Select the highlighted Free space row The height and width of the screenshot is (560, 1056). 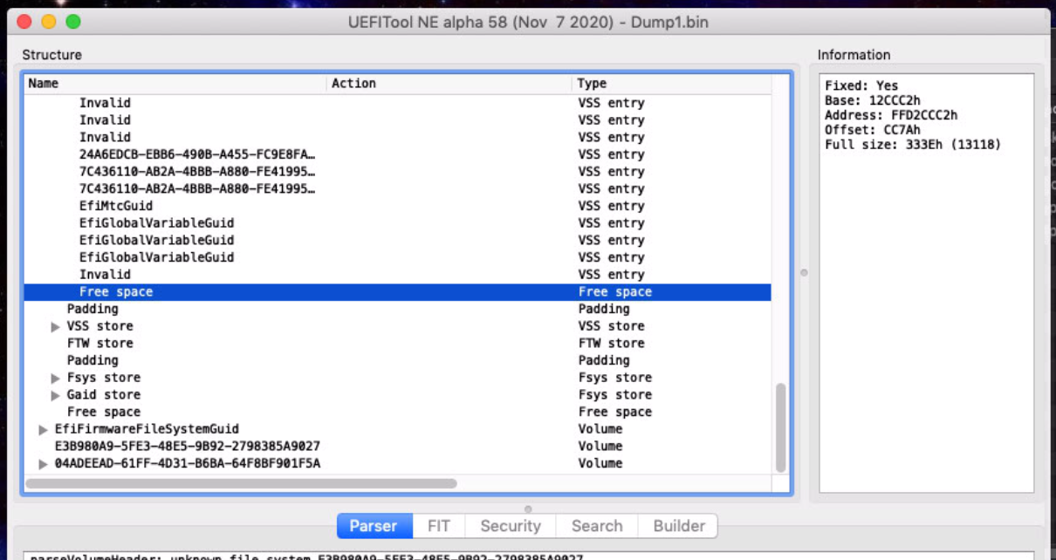coord(397,292)
